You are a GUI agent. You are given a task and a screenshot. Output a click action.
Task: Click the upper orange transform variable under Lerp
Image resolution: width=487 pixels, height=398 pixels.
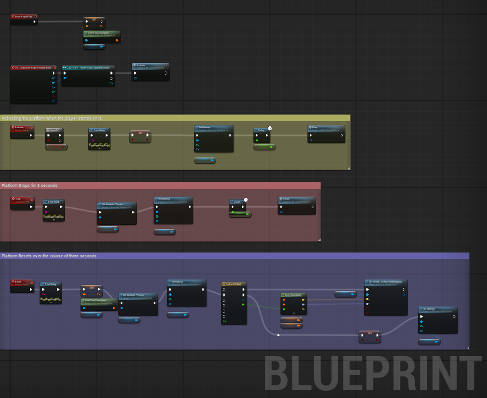click(291, 320)
